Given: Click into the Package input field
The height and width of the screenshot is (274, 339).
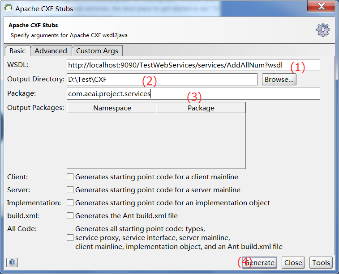Looking at the screenshot, I should point(193,93).
